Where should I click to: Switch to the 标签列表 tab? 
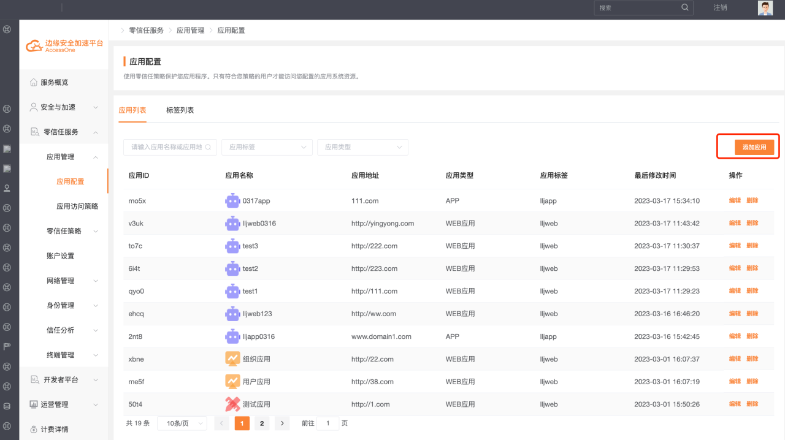(x=180, y=110)
